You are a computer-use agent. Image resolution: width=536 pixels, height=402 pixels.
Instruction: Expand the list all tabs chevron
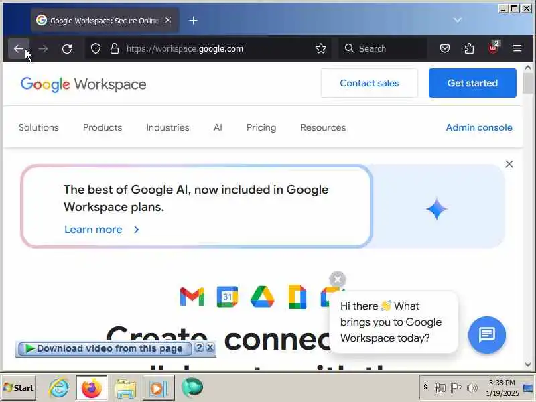click(x=458, y=20)
